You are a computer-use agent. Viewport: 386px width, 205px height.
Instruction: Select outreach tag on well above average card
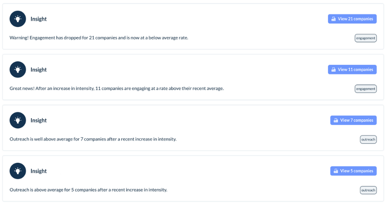coord(368,139)
